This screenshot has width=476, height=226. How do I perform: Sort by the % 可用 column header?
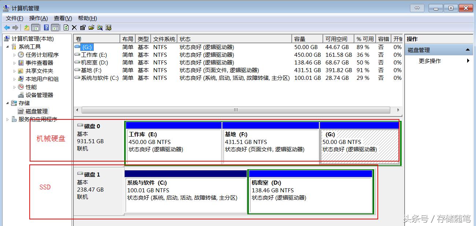point(365,39)
